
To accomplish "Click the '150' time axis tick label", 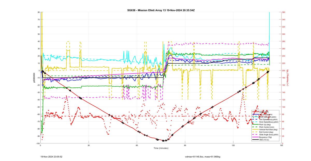I will tap(281, 145).
